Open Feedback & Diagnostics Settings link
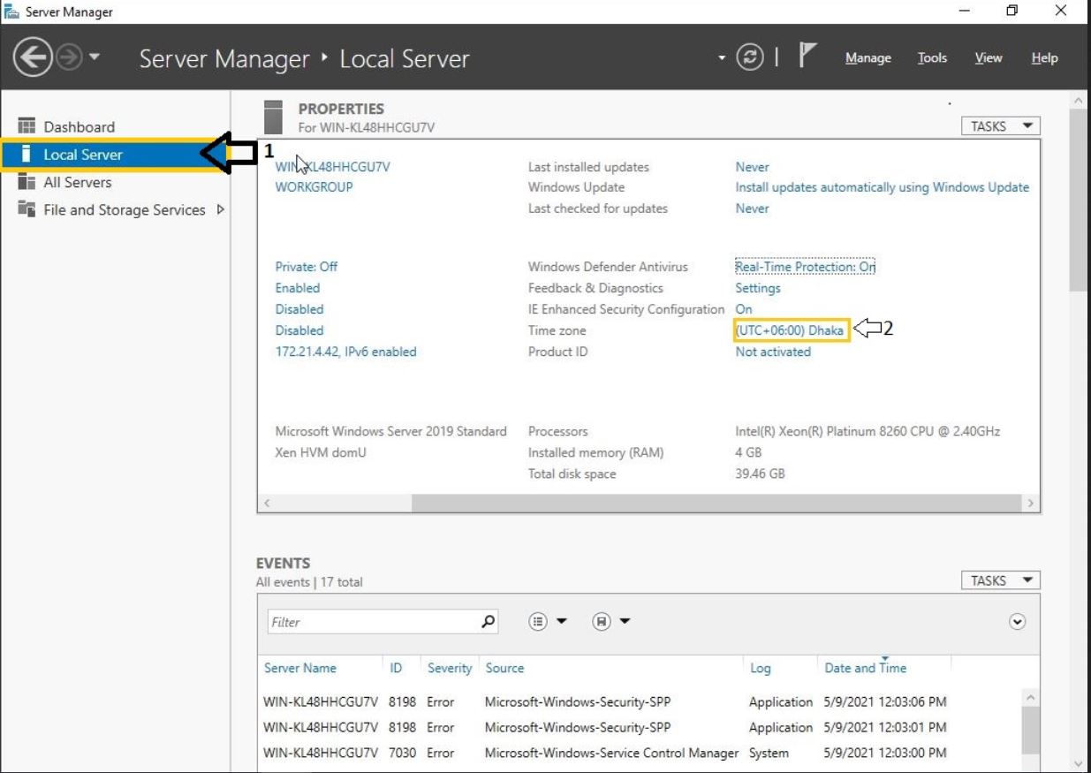This screenshot has height=773, width=1091. 758,288
